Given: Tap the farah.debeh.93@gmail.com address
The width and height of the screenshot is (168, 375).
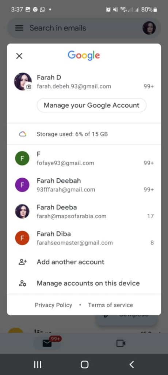Looking at the screenshot, I should (x=74, y=86).
